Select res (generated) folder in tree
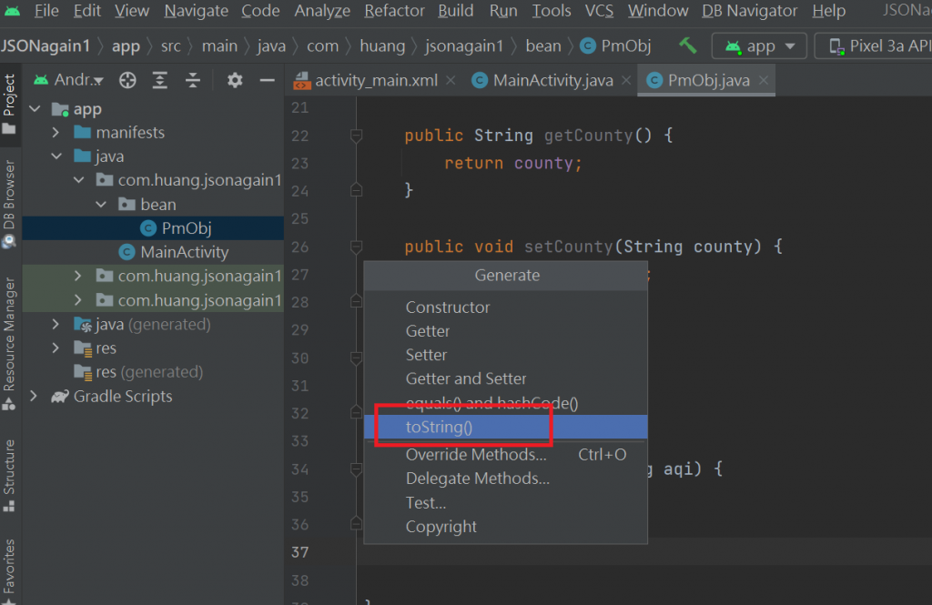Image resolution: width=932 pixels, height=605 pixels. (153, 372)
